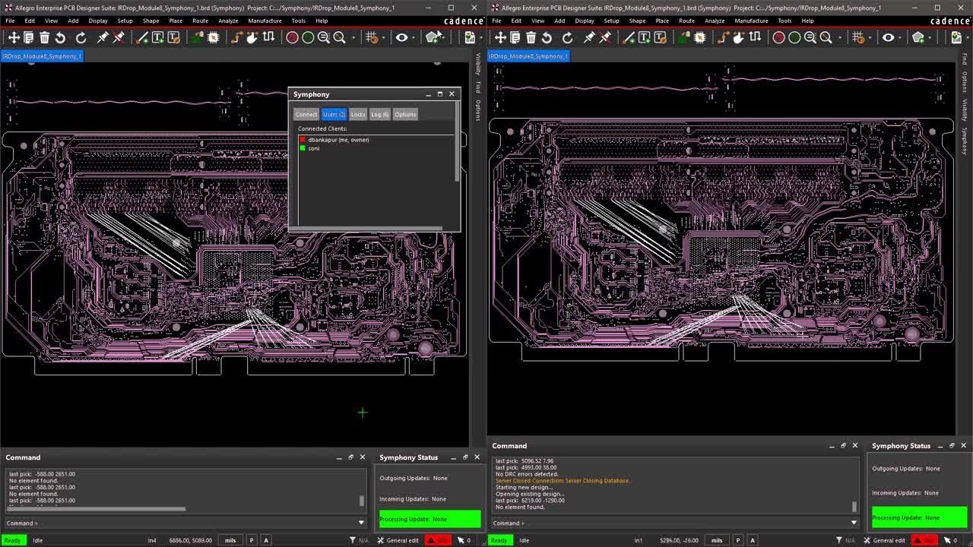The height and width of the screenshot is (547, 973).
Task: Open mils units selector in right status bar
Action: point(716,540)
